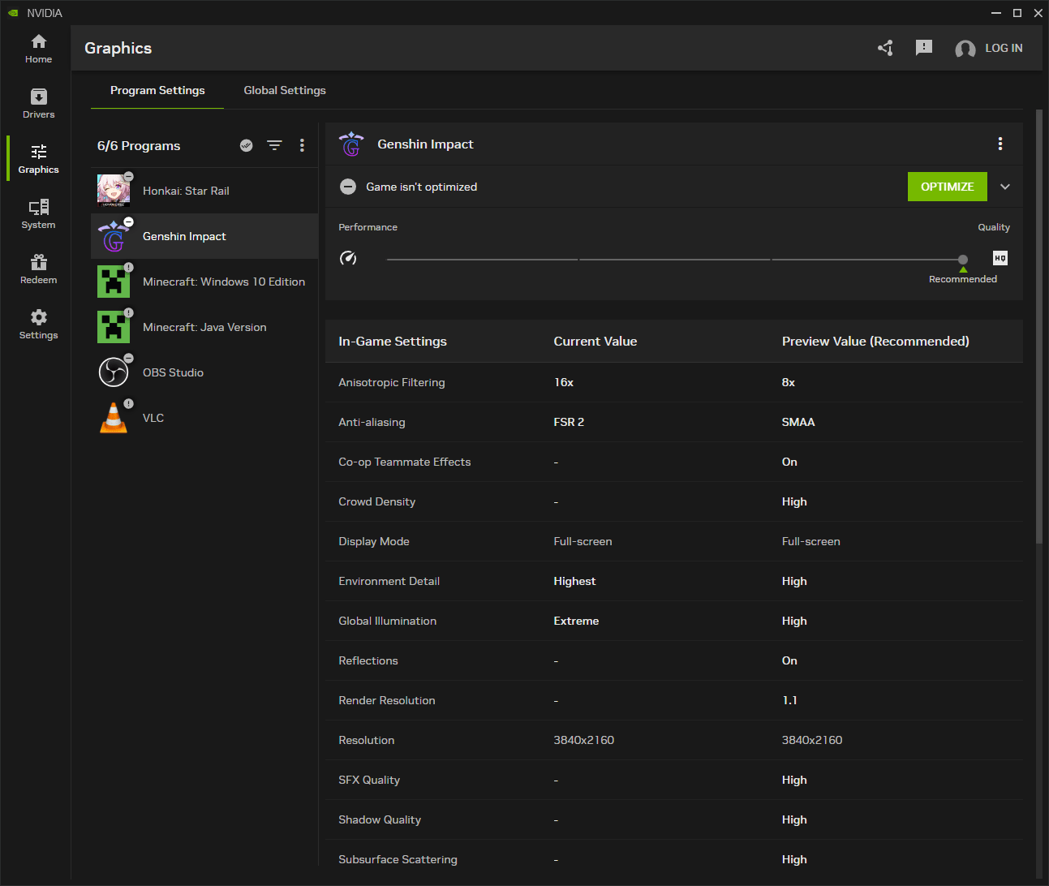The image size is (1049, 886).
Task: Click LOG IN
Action: click(x=1004, y=48)
